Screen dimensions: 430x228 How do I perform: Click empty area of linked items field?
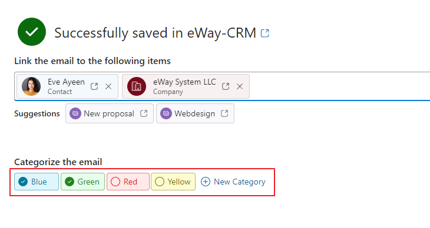[339, 86]
